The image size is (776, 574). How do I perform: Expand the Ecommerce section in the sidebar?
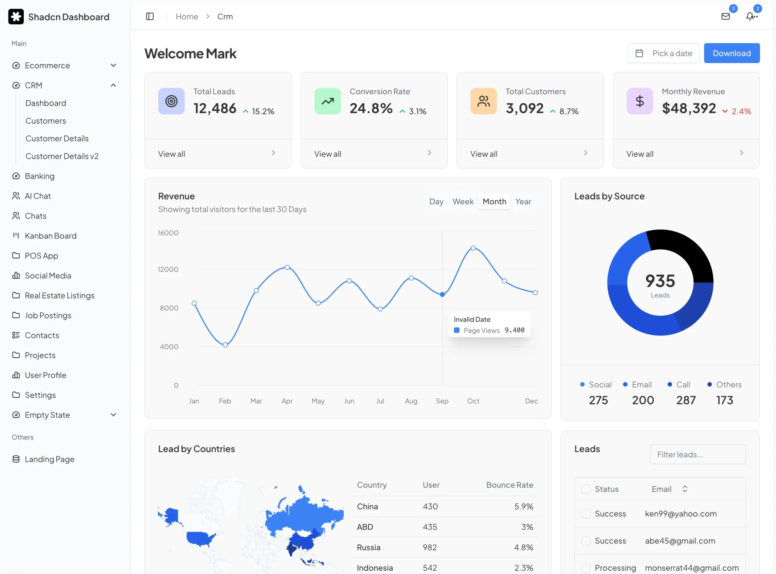113,65
